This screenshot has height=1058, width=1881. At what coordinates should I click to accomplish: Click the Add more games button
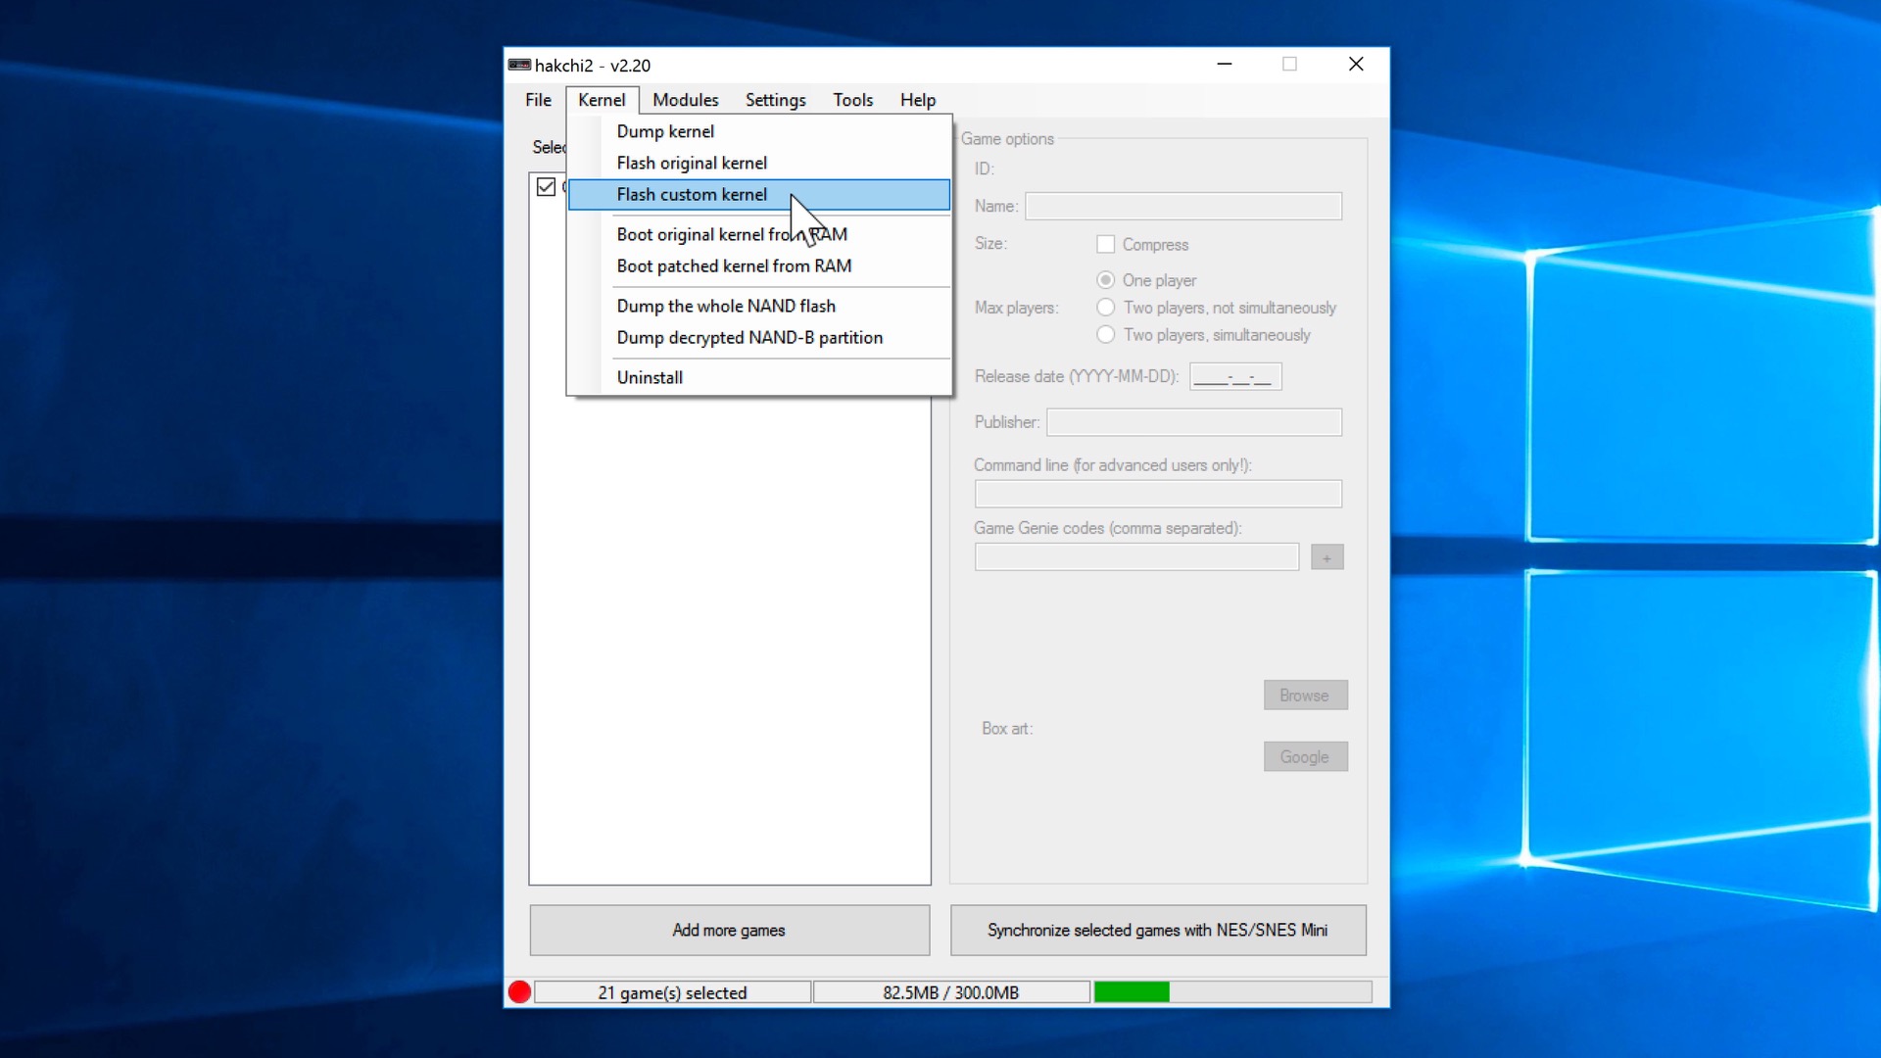click(729, 930)
